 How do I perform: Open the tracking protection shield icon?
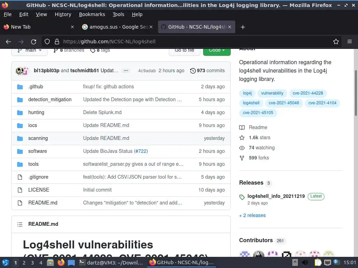click(x=47, y=42)
